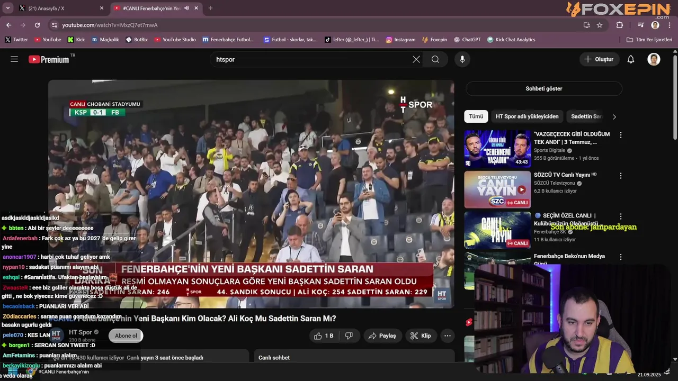Open the Fenerbahçe Beko'nun Medya Günü video
This screenshot has height=381, width=678.
pyautogui.click(x=569, y=259)
